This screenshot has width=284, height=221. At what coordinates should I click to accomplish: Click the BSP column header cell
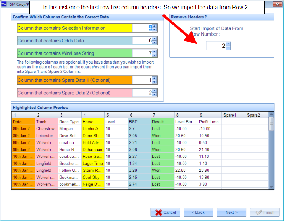click(x=139, y=122)
